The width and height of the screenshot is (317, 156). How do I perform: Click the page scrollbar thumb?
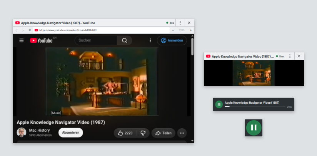[x=192, y=46]
